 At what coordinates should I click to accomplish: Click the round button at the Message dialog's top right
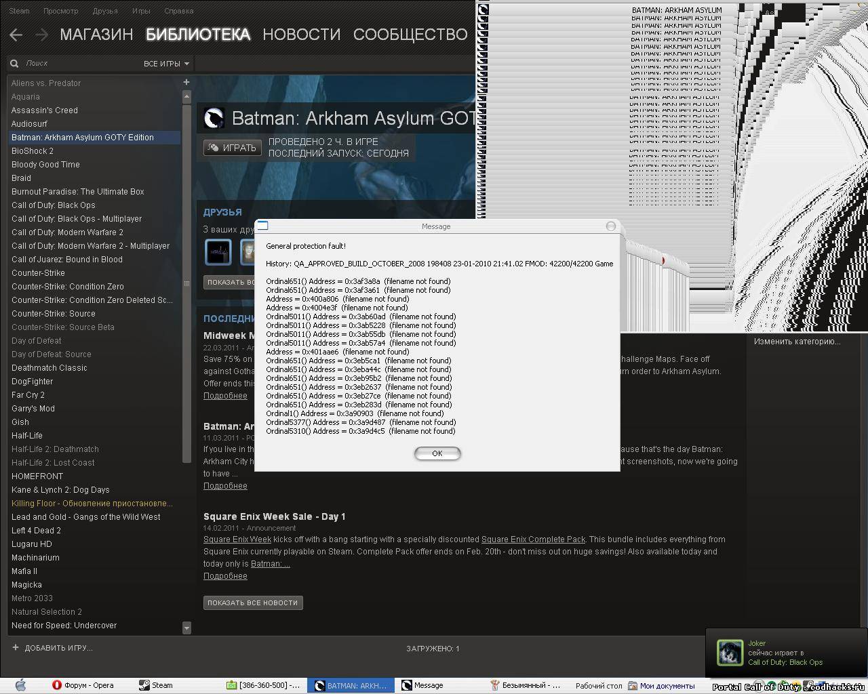pyautogui.click(x=611, y=226)
